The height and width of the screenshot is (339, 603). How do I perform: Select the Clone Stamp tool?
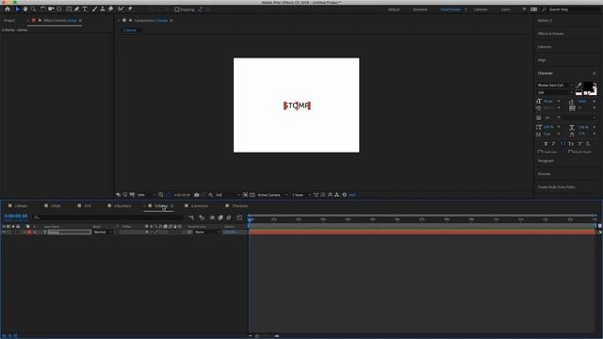(x=103, y=8)
